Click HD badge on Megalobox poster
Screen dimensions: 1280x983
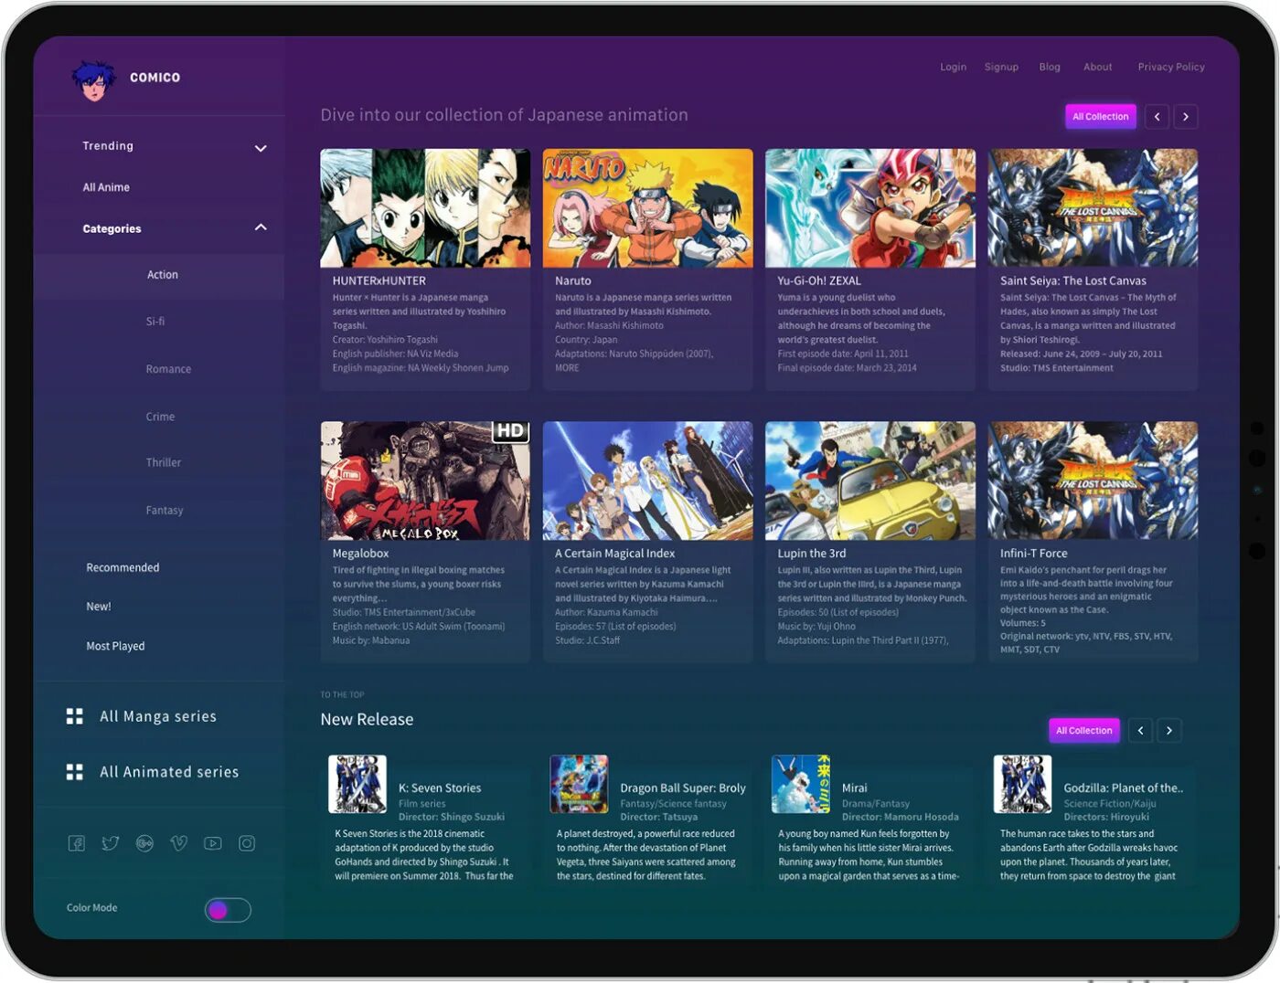510,431
